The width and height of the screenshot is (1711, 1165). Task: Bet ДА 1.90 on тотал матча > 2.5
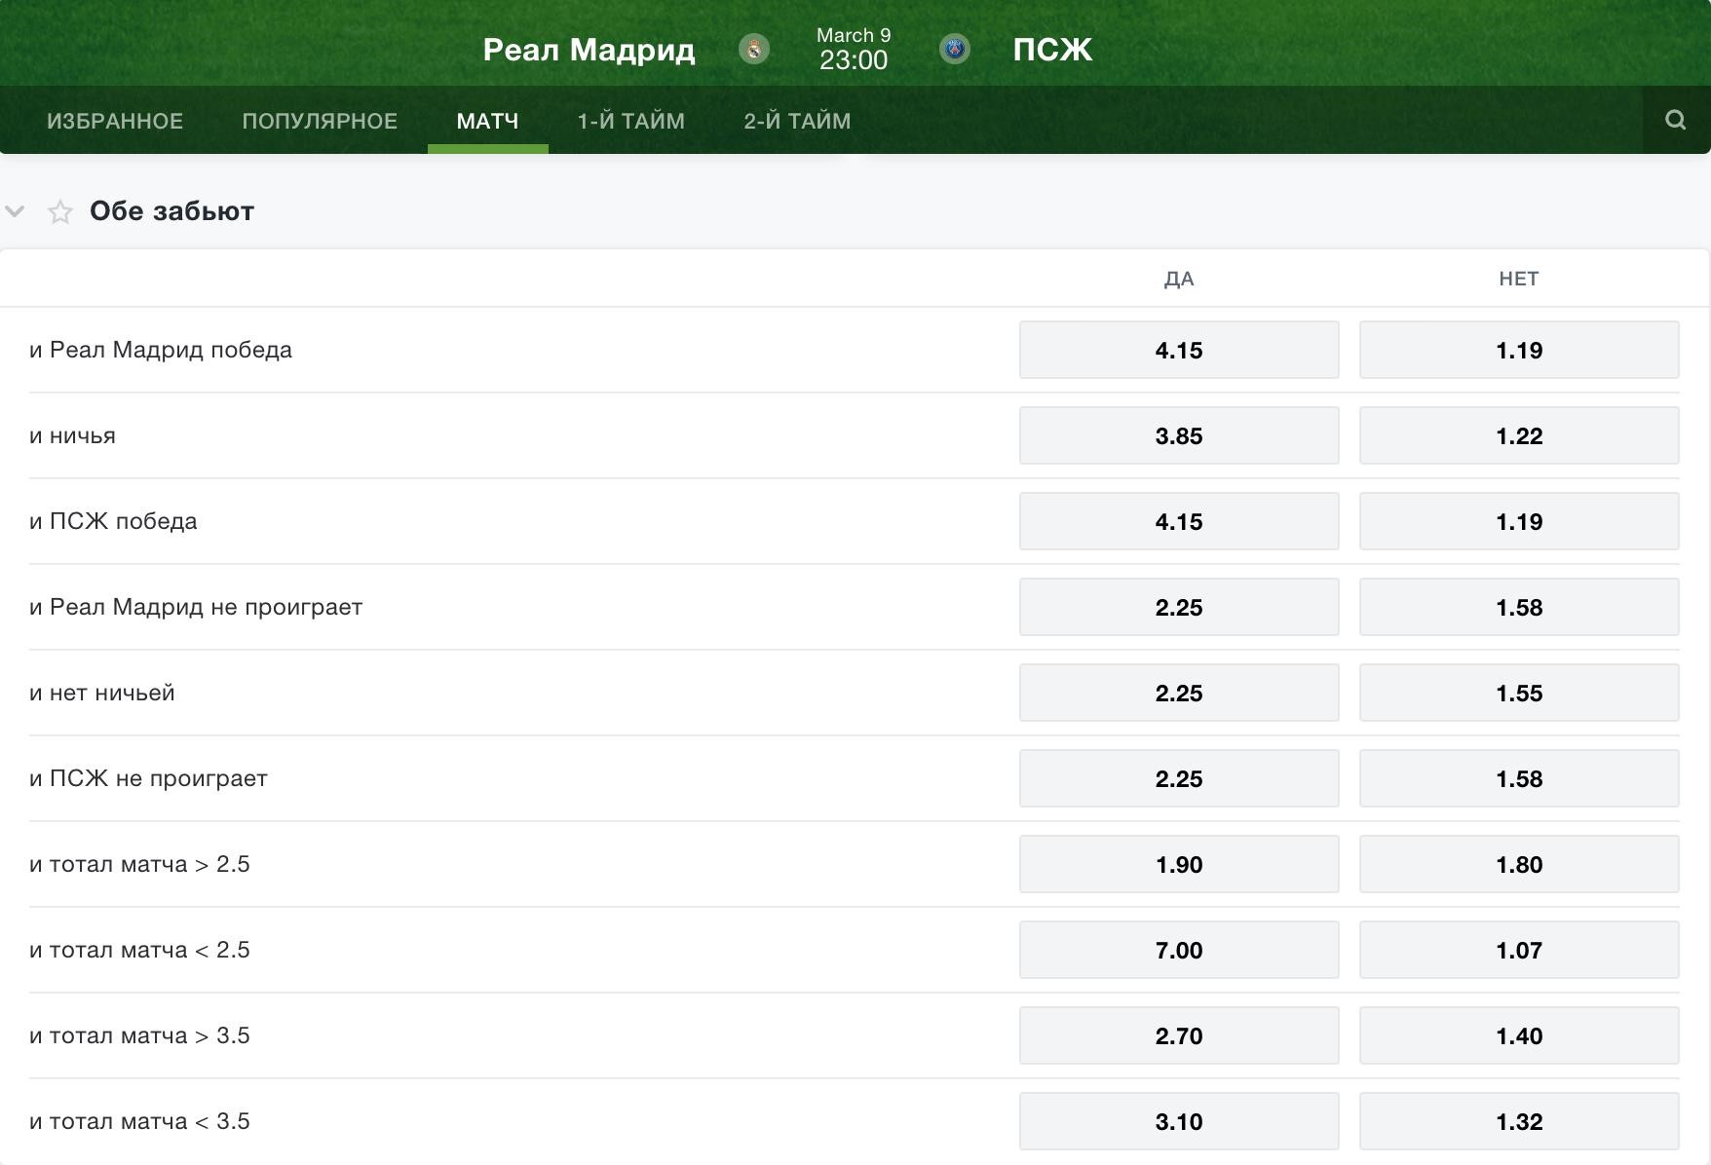pyautogui.click(x=1179, y=864)
